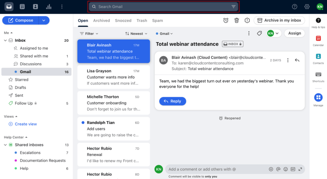Switch to the Snoozed tab
The height and width of the screenshot is (179, 327).
123,21
